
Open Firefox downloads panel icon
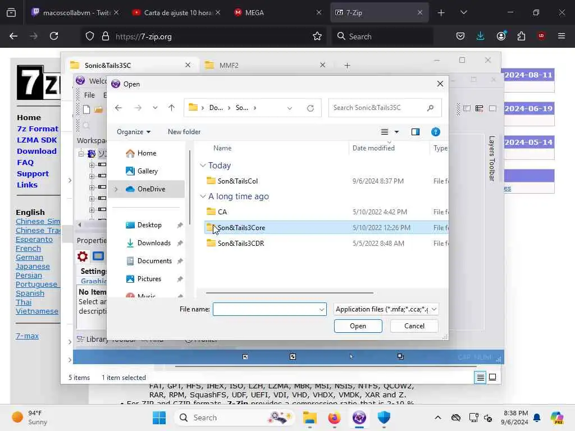click(481, 36)
